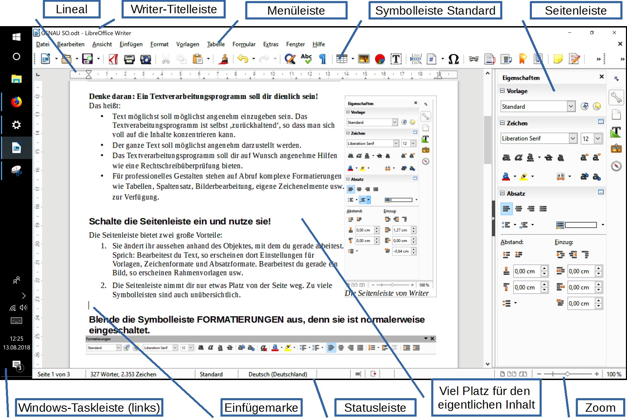Open Find and Replace from the toolbar
The image size is (627, 418).
click(289, 59)
